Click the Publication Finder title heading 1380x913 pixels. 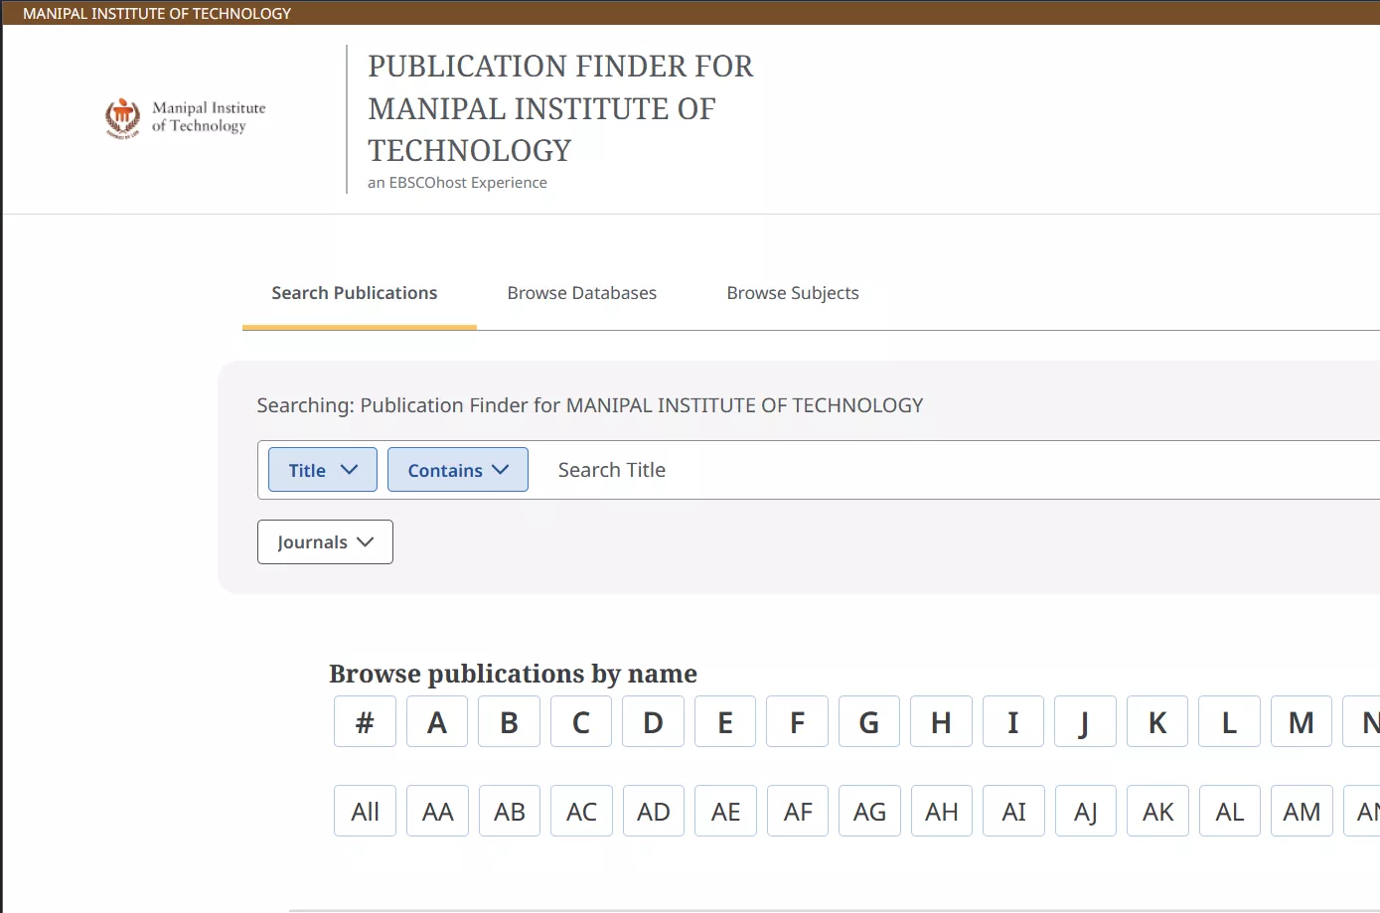[560, 107]
